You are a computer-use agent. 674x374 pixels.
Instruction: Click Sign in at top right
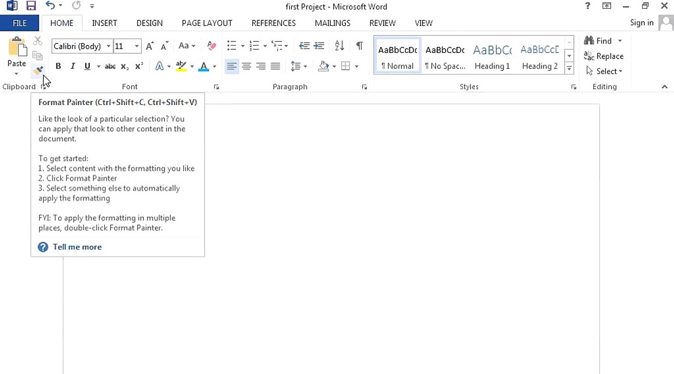[641, 23]
